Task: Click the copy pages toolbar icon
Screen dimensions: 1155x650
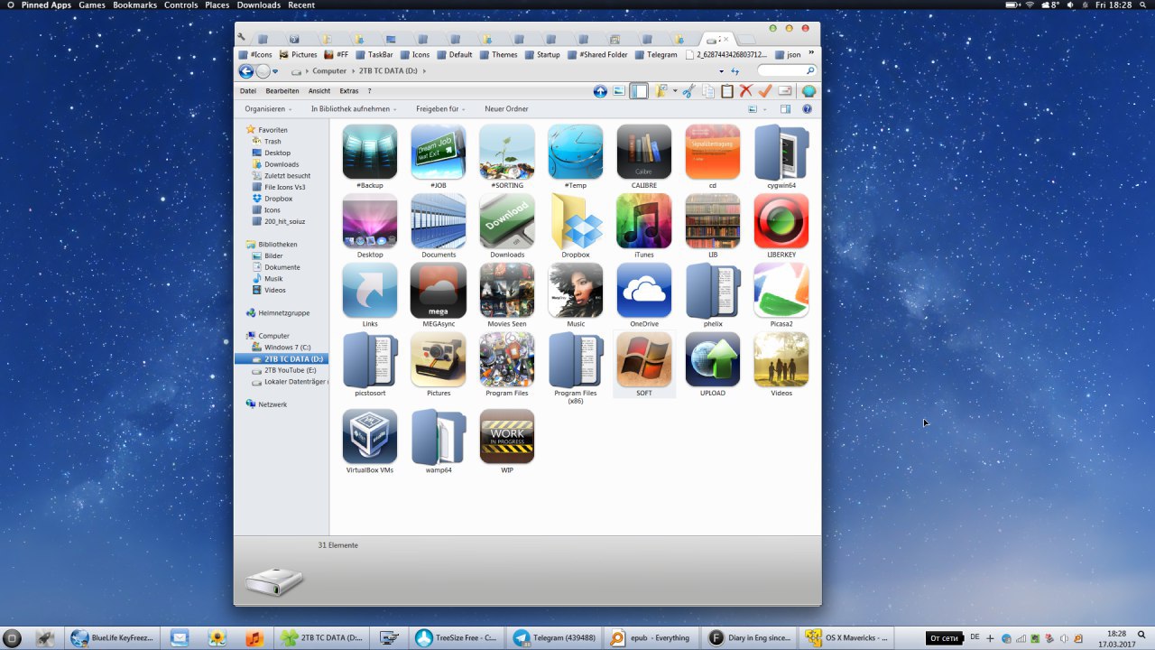Action: click(x=708, y=91)
